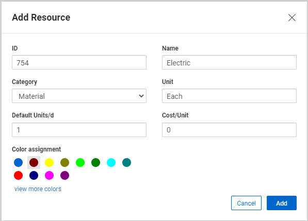
Task: Choose the dark red maroon swatch
Action: [34, 163]
